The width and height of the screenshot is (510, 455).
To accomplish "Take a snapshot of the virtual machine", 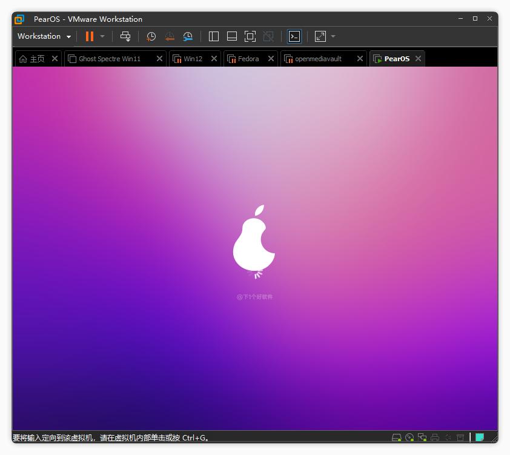I will tap(151, 36).
